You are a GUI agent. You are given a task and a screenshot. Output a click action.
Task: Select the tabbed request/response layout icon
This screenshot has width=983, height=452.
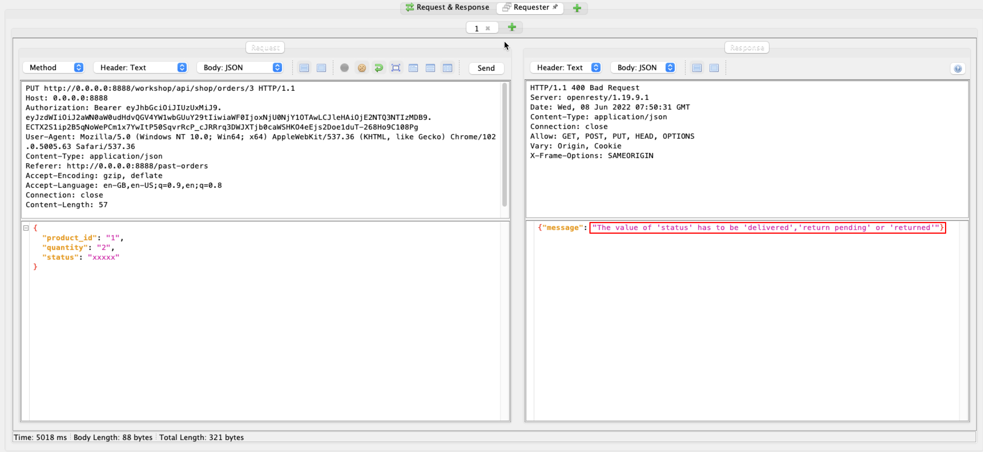(x=413, y=68)
